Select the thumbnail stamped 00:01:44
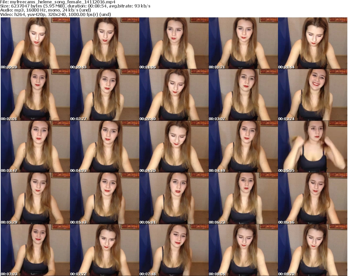The width and height of the screenshot is (348, 276). tap(313, 43)
